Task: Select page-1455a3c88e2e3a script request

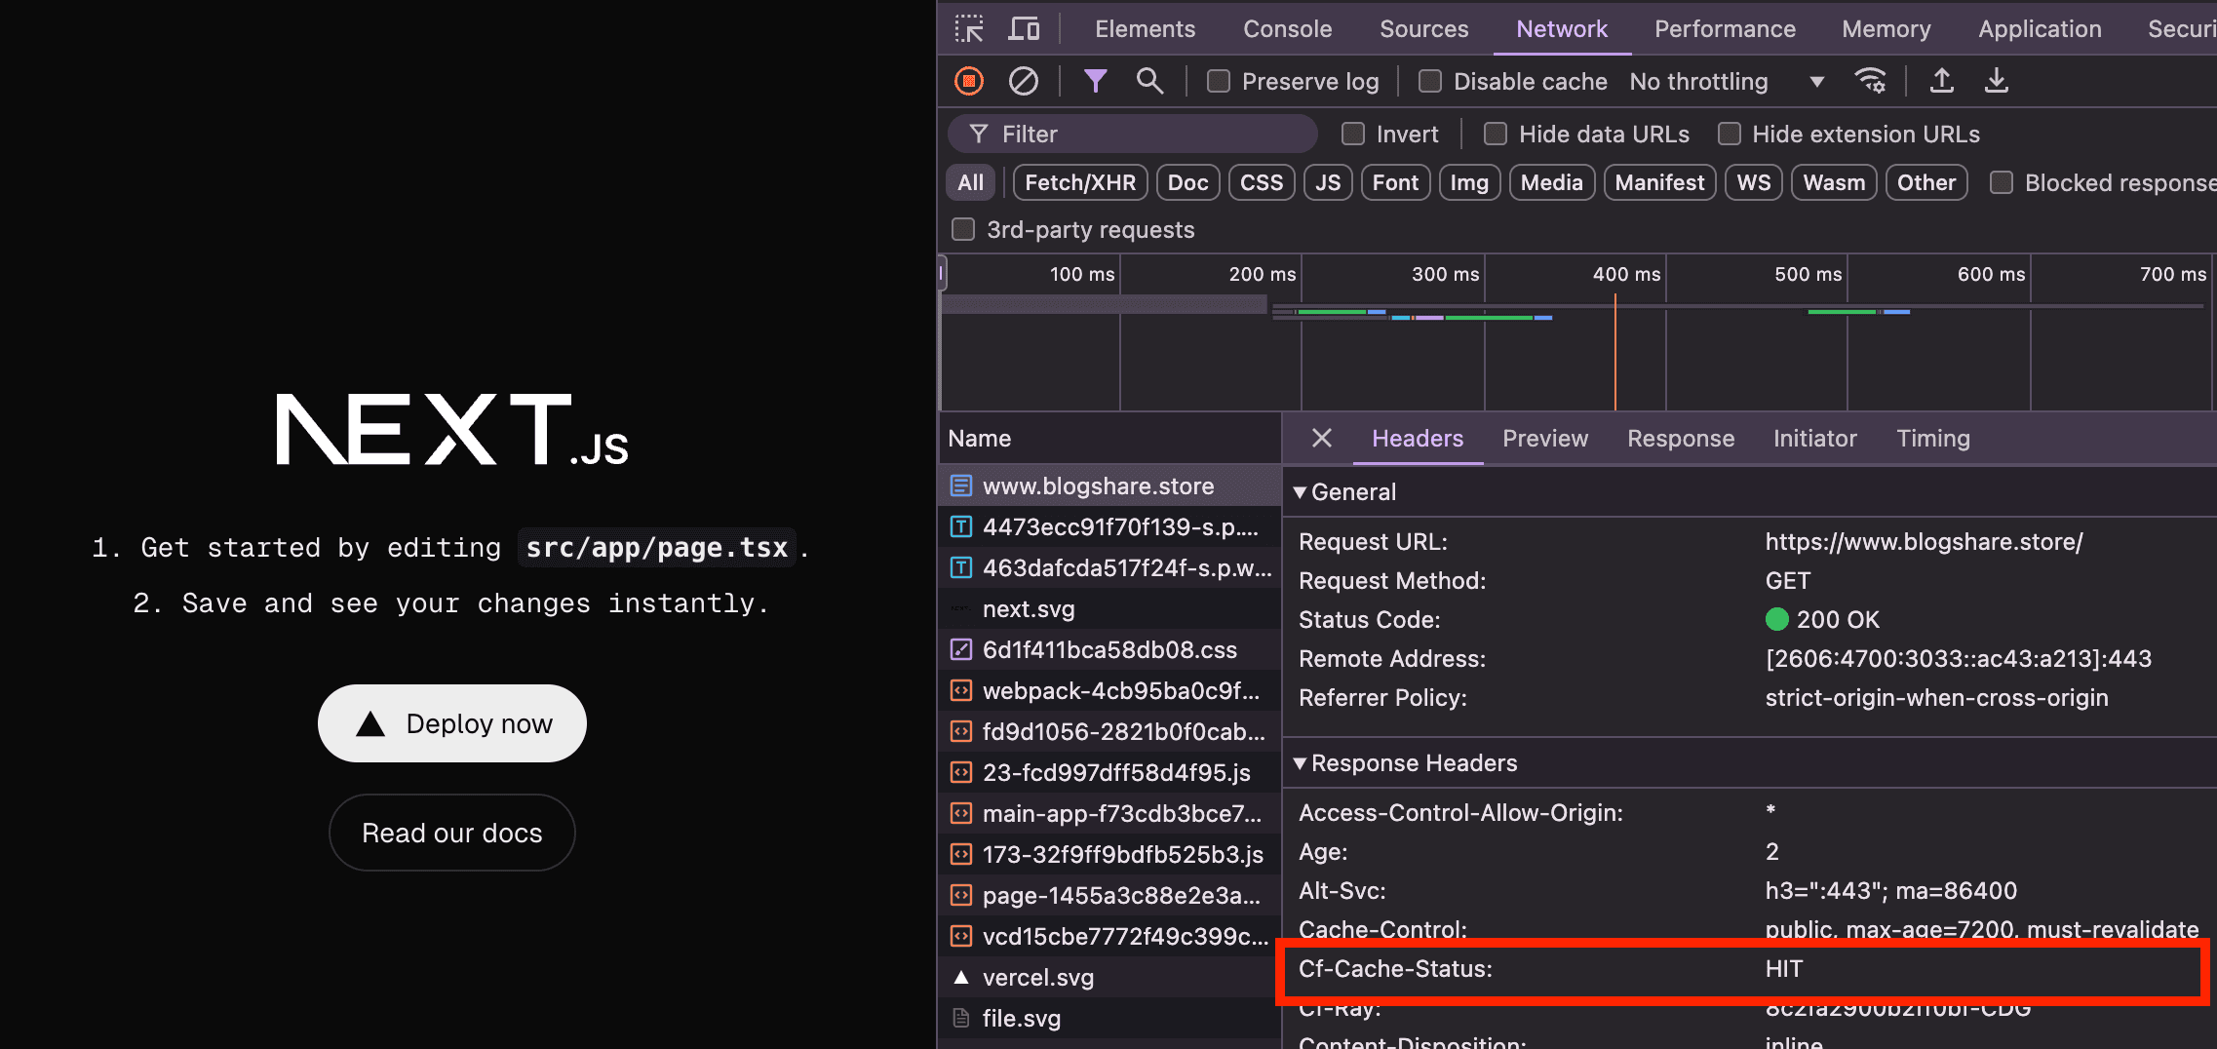Action: (1109, 895)
